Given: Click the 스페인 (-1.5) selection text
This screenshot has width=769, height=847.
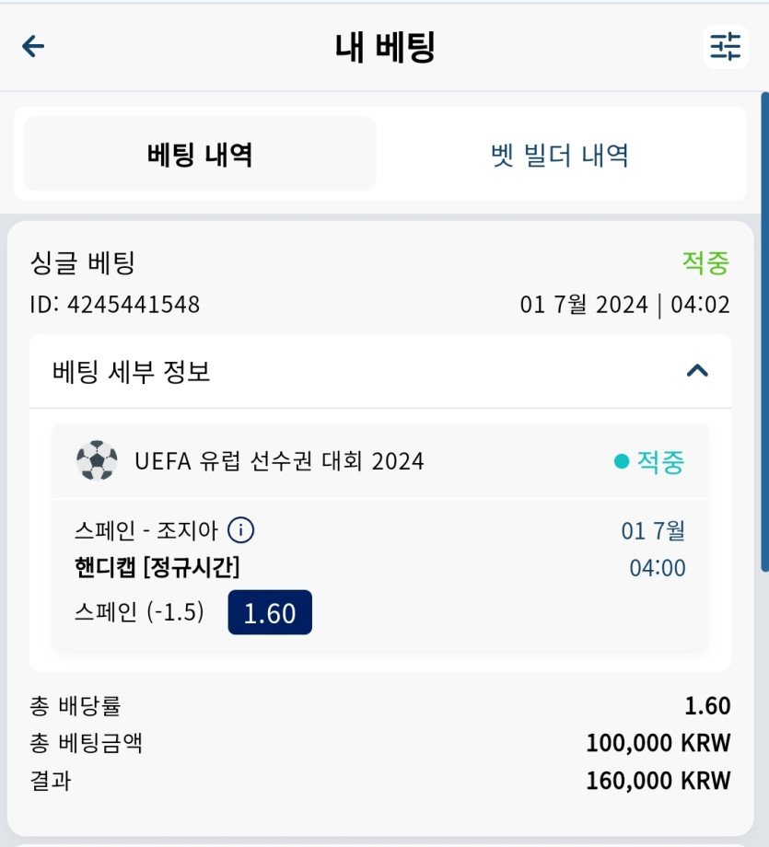Looking at the screenshot, I should click(x=139, y=612).
